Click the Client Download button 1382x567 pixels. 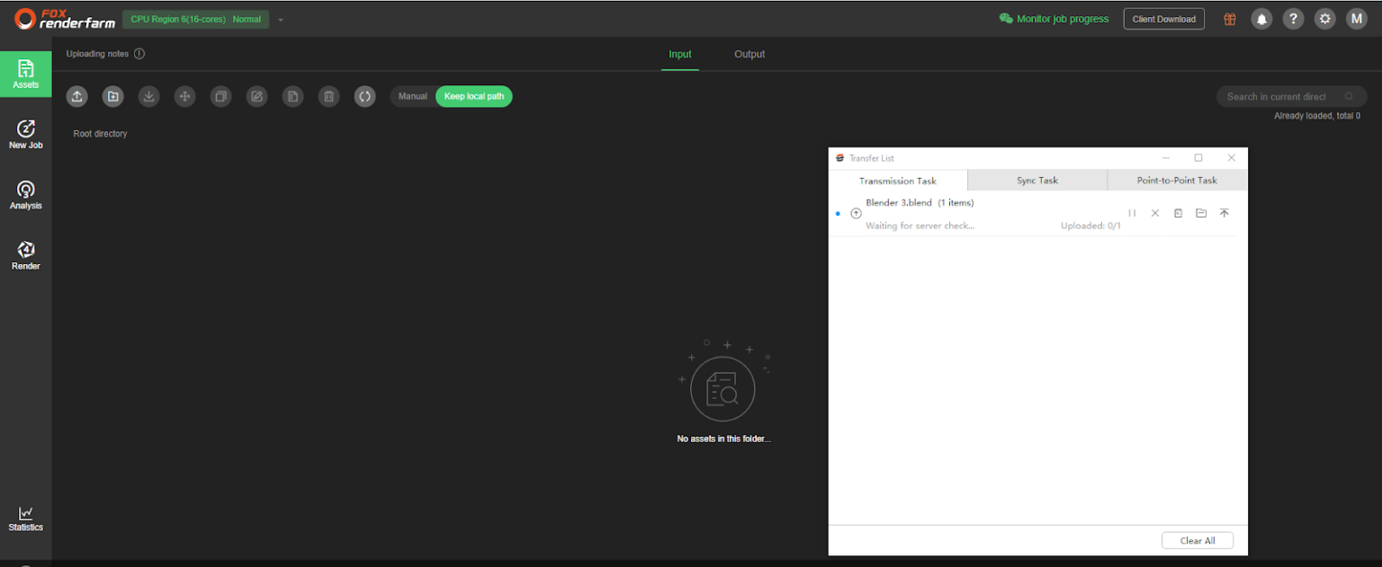coord(1163,19)
